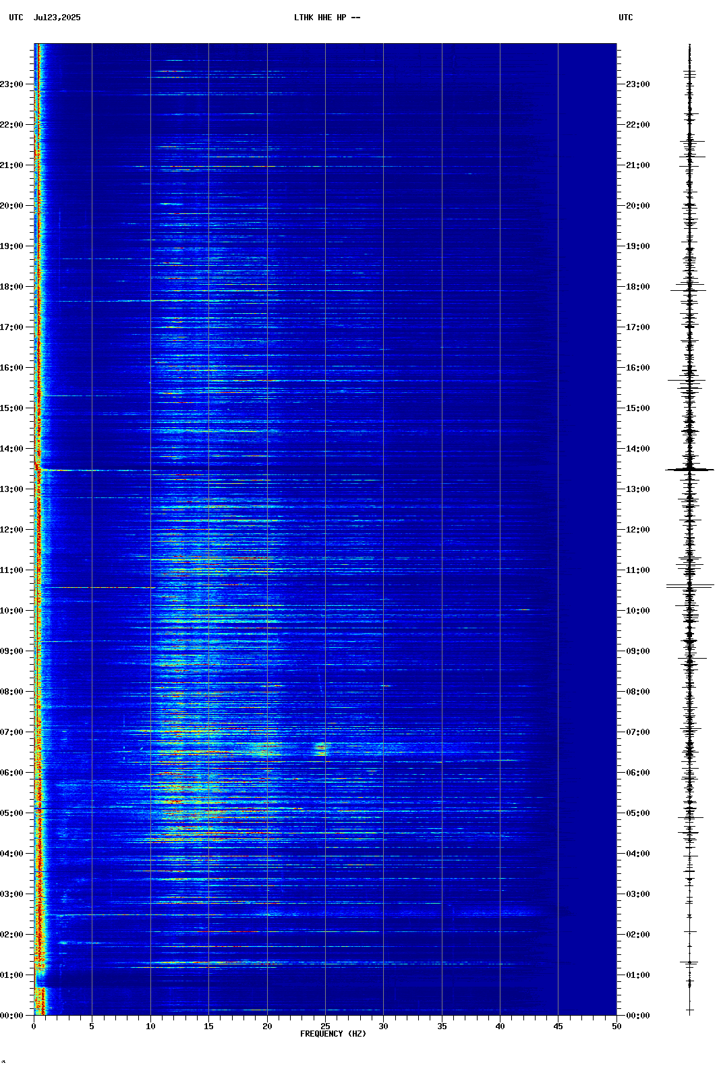
Task: Click the 16:00 label on right axis
Action: point(638,368)
